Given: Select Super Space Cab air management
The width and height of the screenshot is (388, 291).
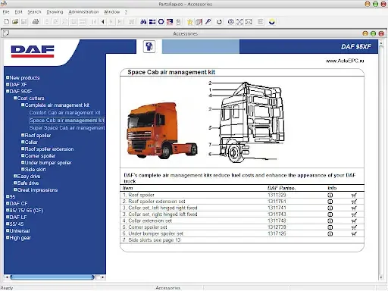Looking at the screenshot, I should [67, 128].
